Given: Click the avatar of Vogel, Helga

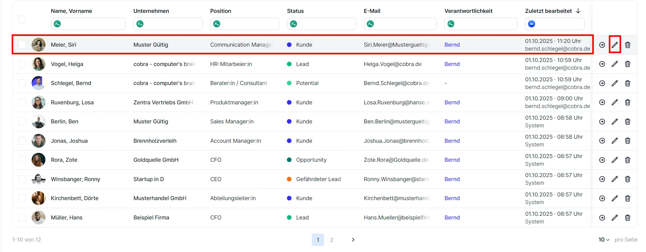Looking at the screenshot, I should tap(38, 64).
